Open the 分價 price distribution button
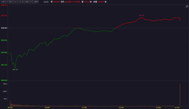189x109 pixels. [x=26, y=2]
